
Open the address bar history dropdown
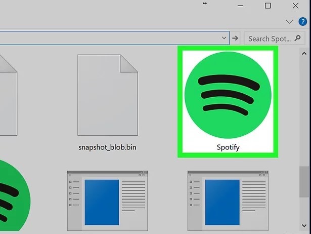224,38
